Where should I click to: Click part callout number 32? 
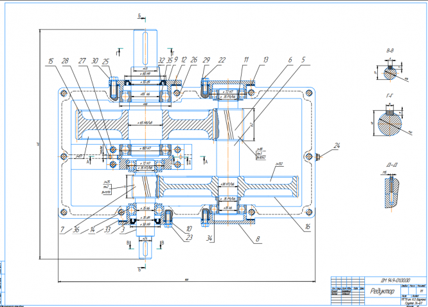[161, 60]
